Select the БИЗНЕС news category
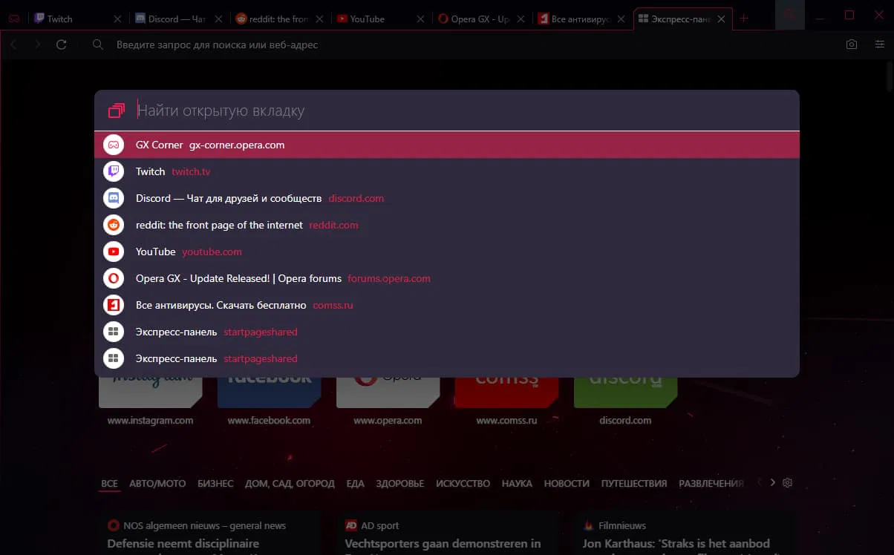Viewport: 894px width, 555px height. 215,483
